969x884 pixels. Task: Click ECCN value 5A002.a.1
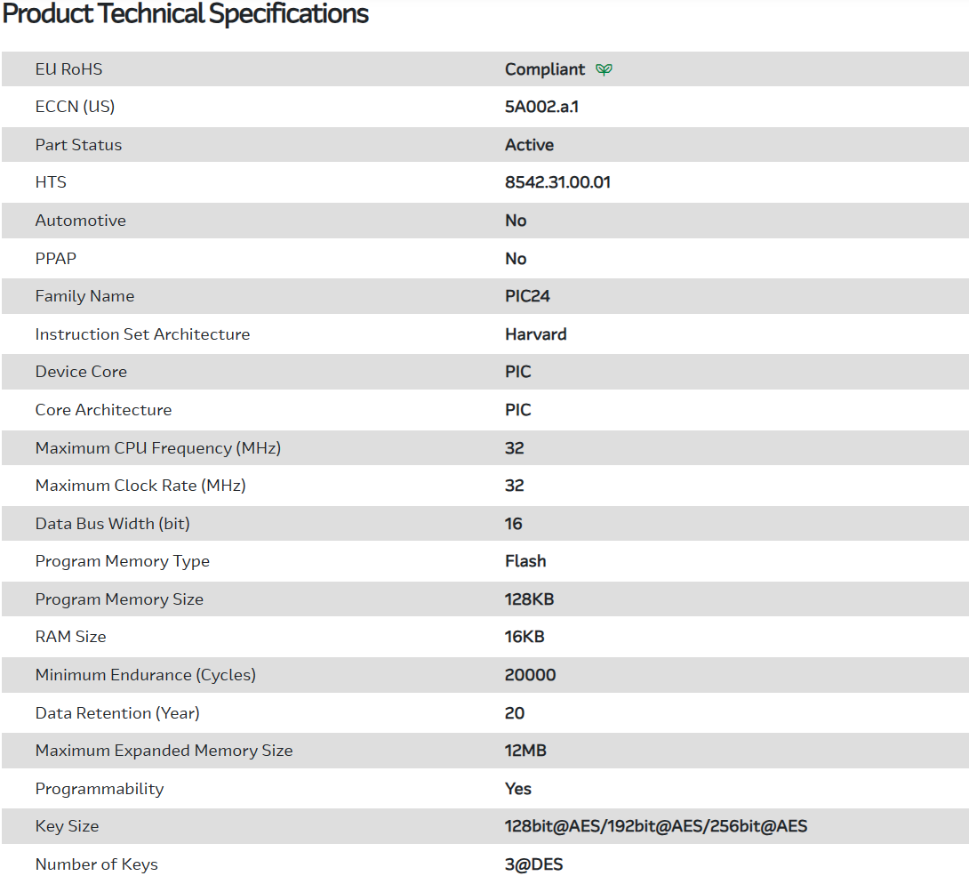541,107
